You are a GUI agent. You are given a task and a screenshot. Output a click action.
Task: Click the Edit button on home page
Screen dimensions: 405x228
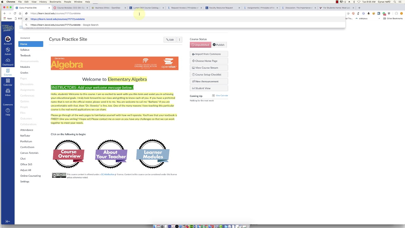[x=170, y=40]
